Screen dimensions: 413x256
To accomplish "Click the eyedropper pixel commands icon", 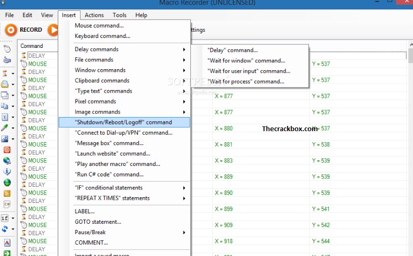I will pos(5,127).
